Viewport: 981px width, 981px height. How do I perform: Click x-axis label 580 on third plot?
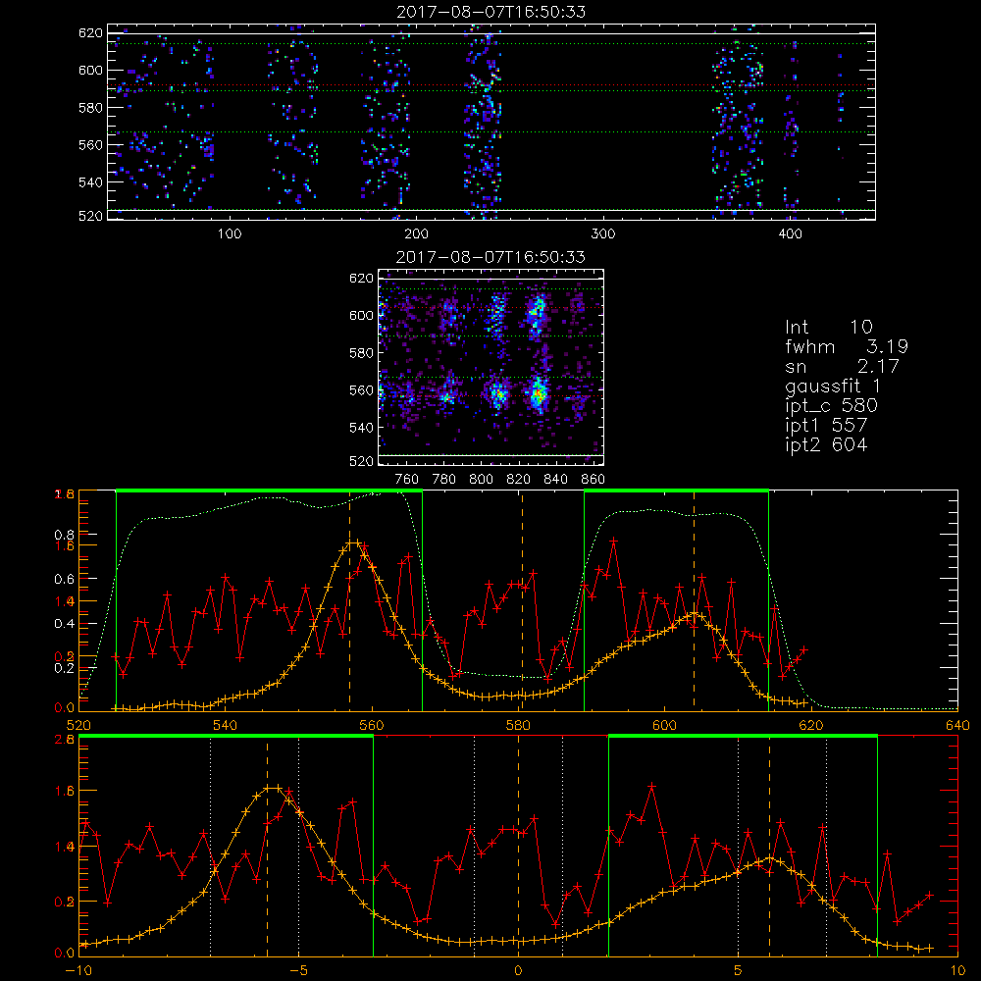518,726
